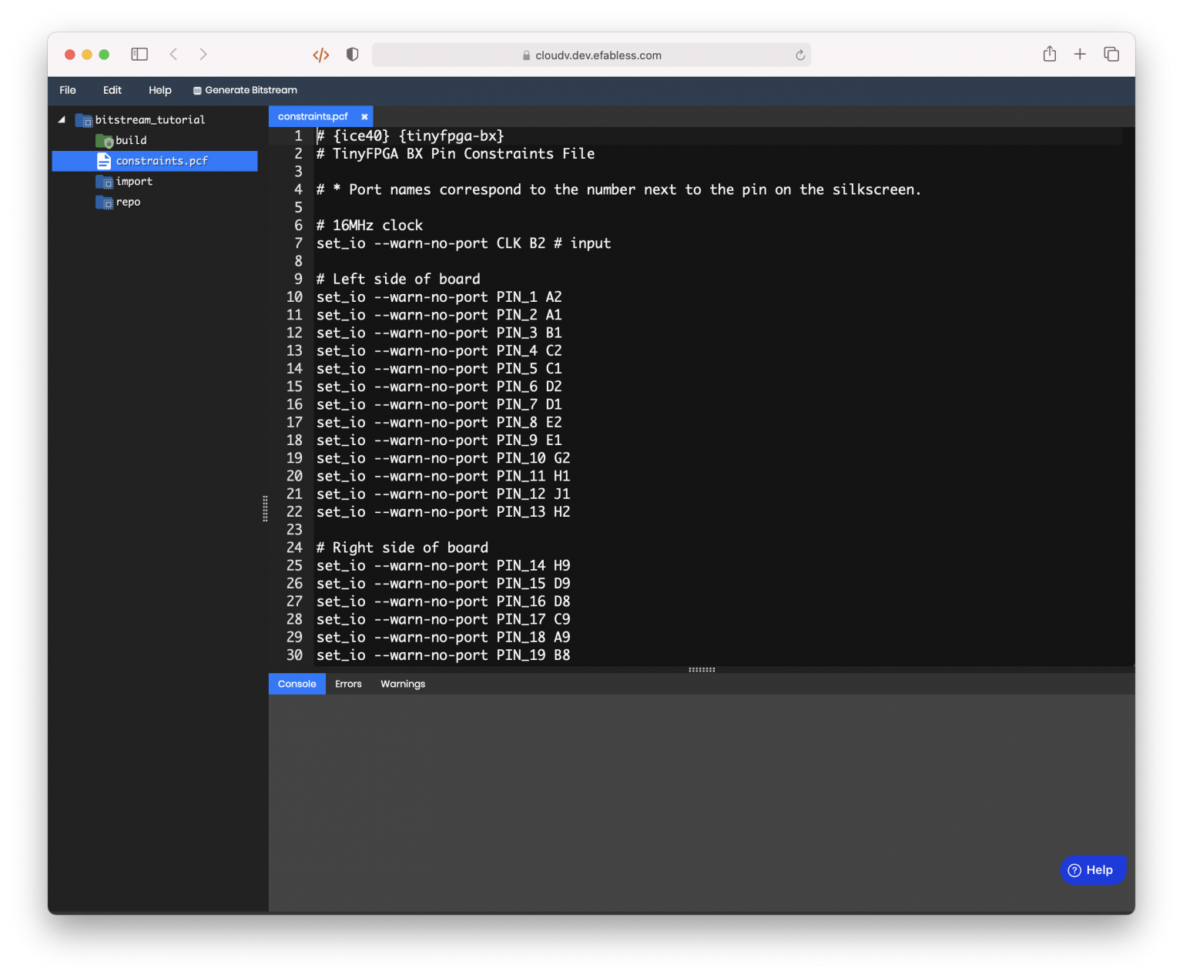Toggle the Safari sidebar icon
Image resolution: width=1183 pixels, height=978 pixels.
(139, 54)
